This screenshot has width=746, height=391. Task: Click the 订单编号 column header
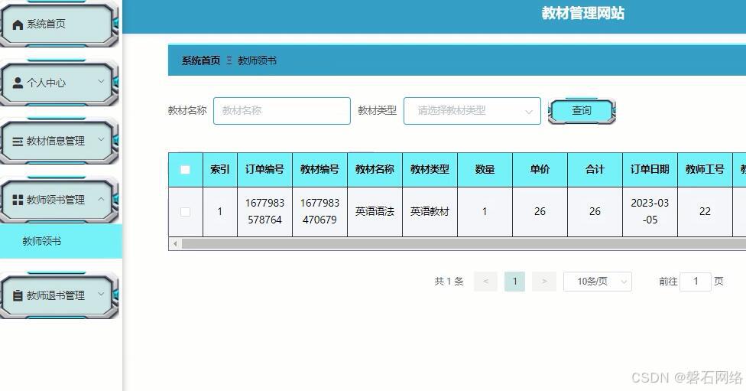[x=264, y=170]
